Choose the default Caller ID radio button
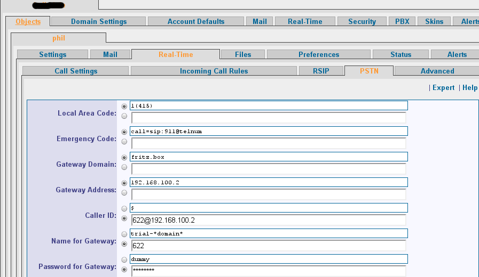This screenshot has height=277, width=479. [x=124, y=209]
